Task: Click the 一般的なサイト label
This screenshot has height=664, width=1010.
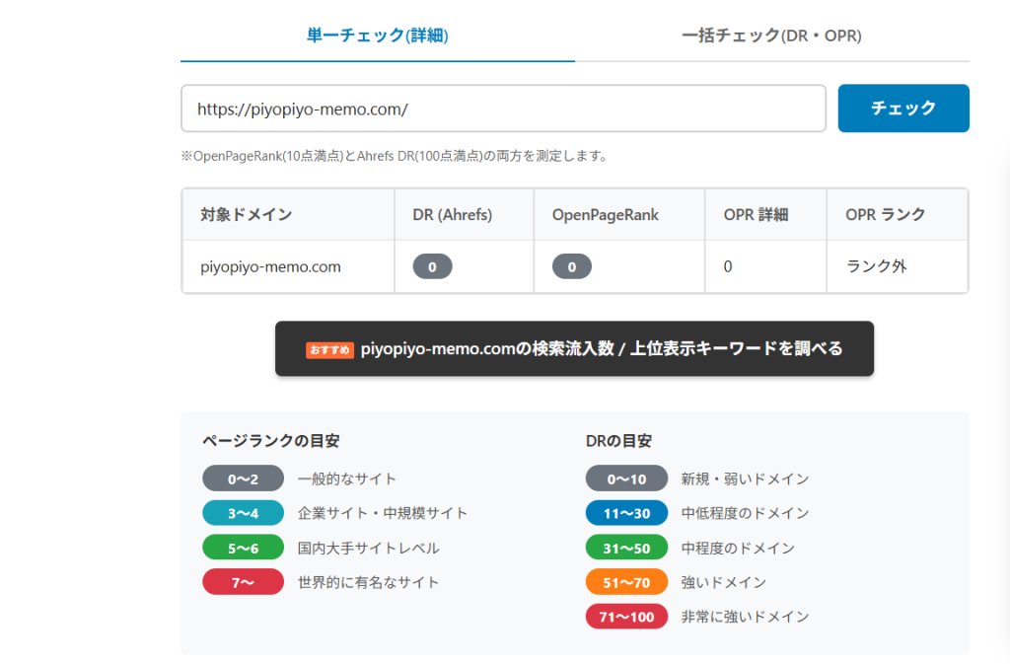Action: (x=346, y=479)
